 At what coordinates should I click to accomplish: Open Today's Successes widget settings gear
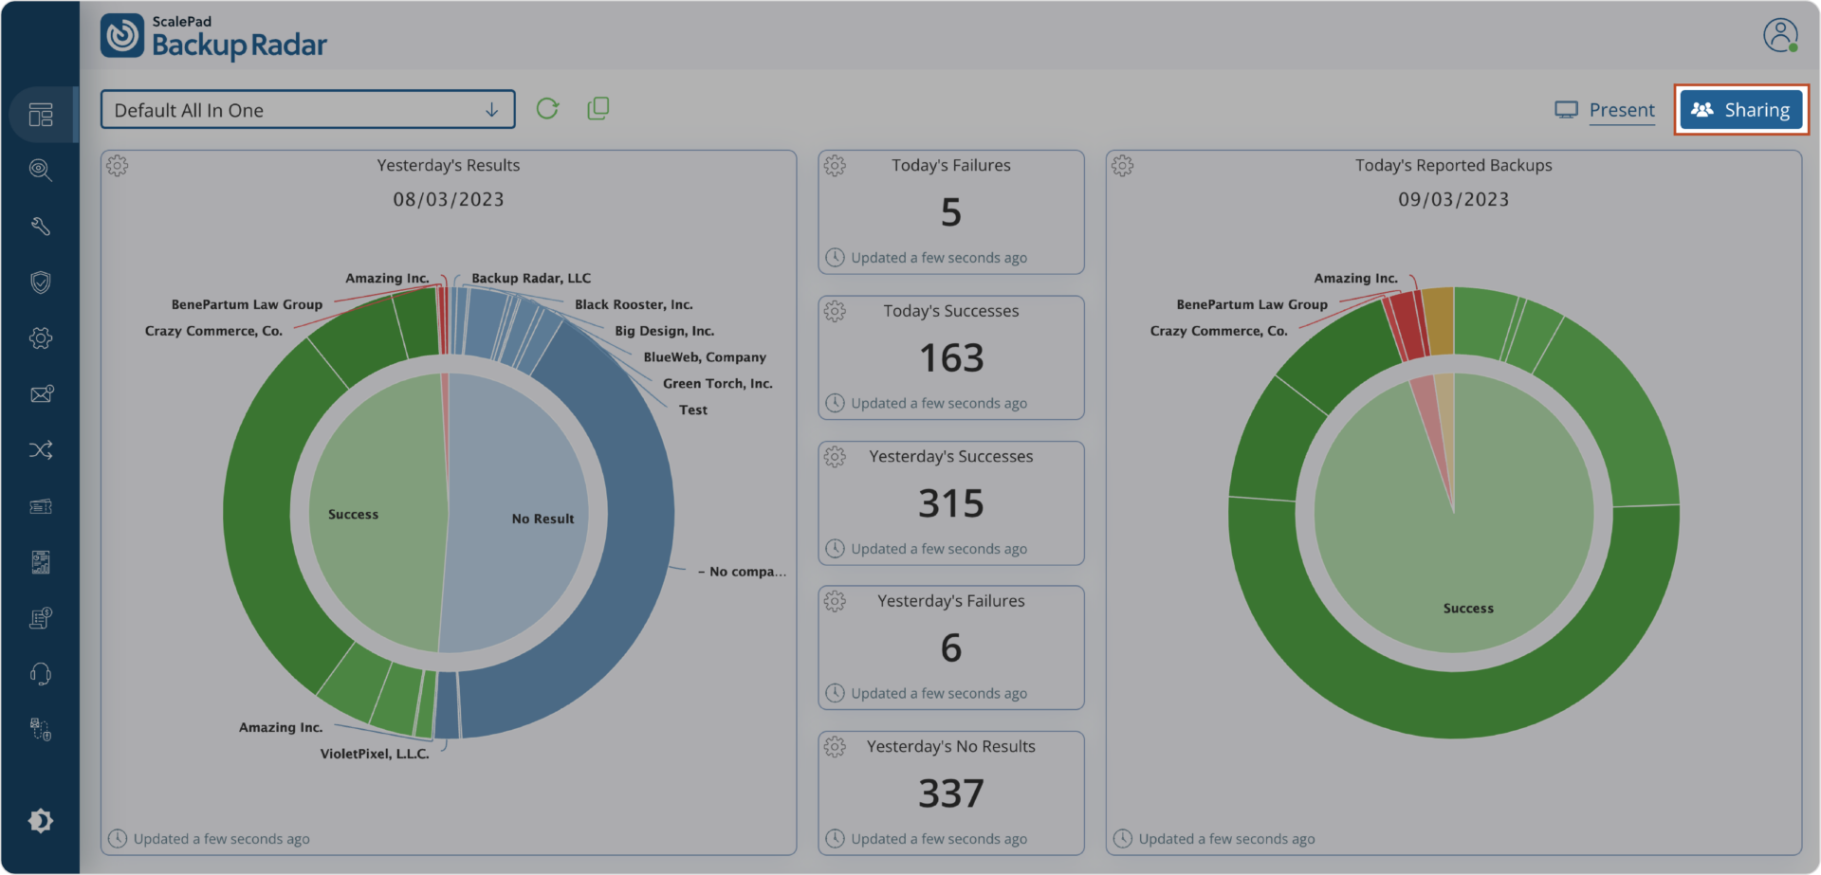click(835, 311)
